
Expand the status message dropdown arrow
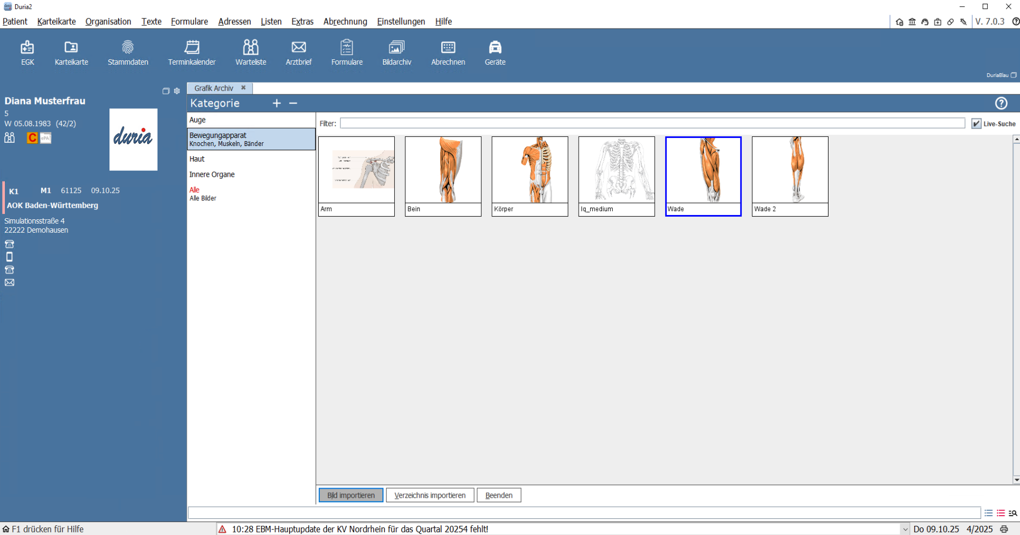click(905, 529)
